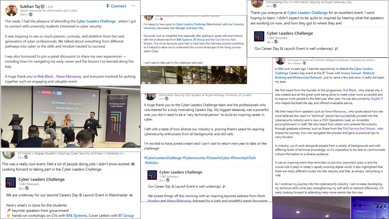Click the #CyberLeadersChallenge hashtag
Screen dimensions: 389x219
(x=163, y=158)
